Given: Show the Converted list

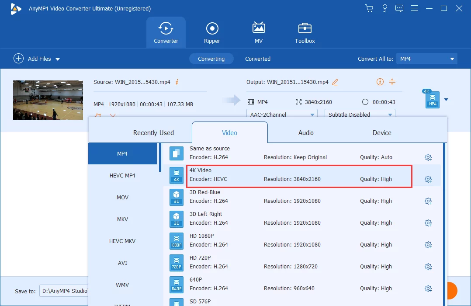Looking at the screenshot, I should point(258,59).
